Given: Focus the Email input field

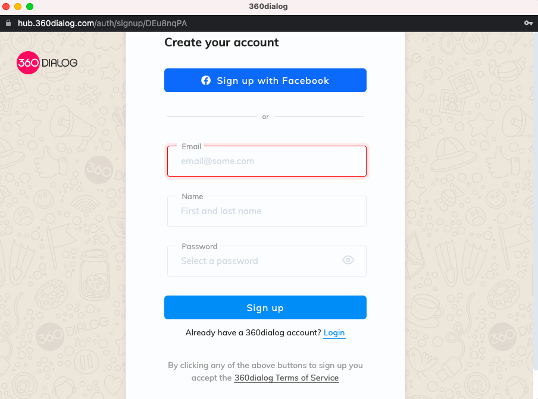Looking at the screenshot, I should (267, 161).
